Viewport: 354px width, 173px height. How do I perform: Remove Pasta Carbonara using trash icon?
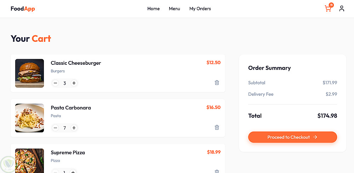pos(217,127)
